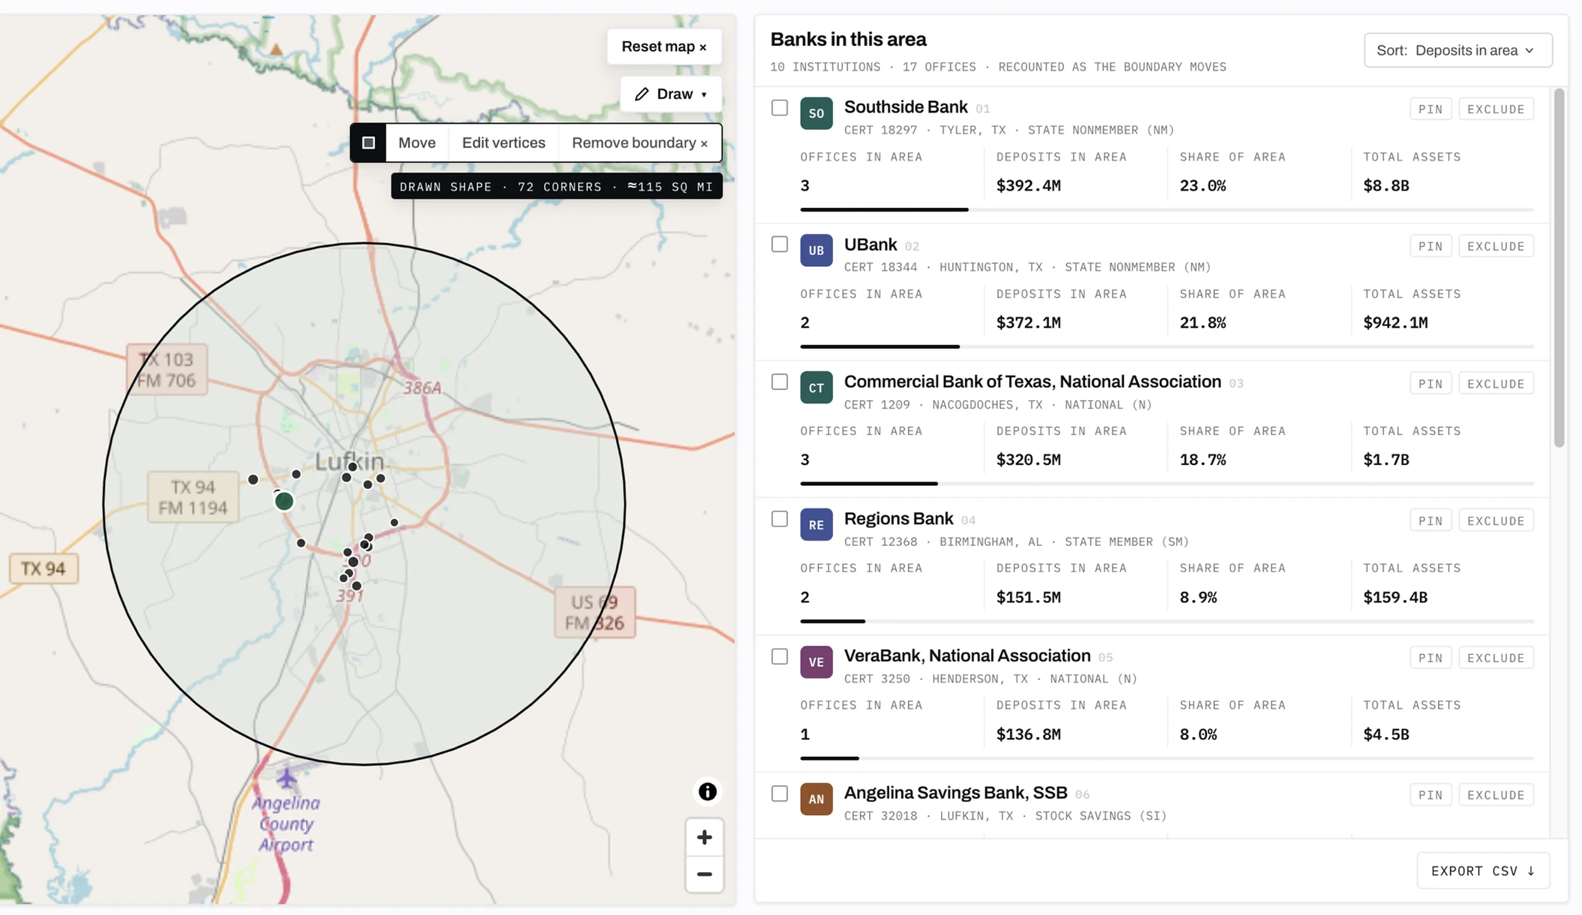The width and height of the screenshot is (1582, 915).
Task: Click the Reset map button
Action: [664, 47]
